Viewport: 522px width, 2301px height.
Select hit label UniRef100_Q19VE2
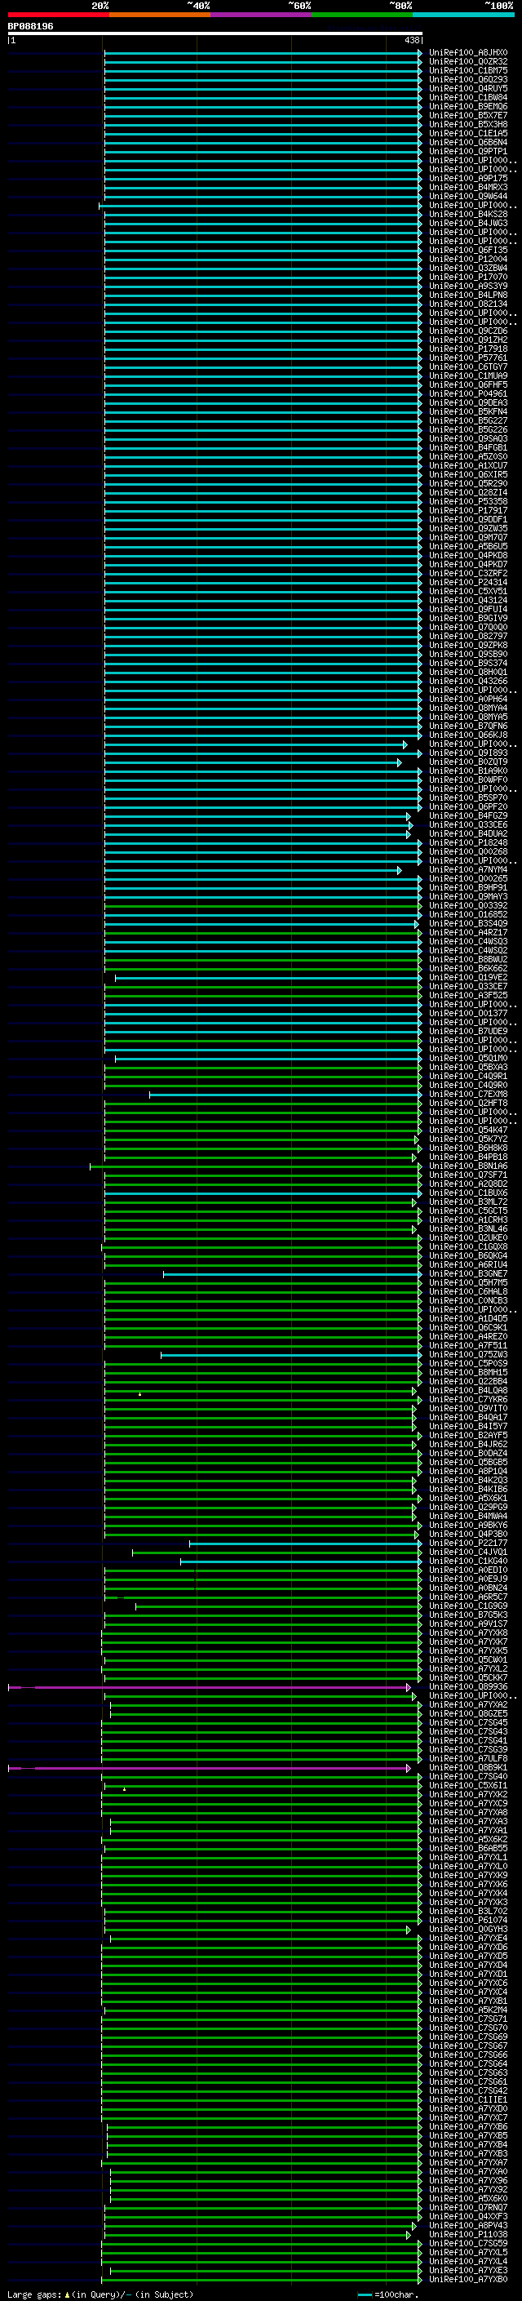coord(467,978)
